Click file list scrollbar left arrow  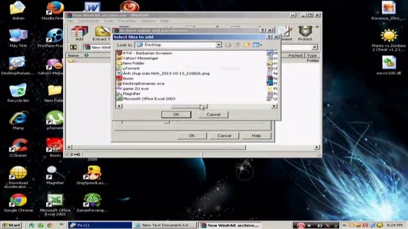[119, 106]
